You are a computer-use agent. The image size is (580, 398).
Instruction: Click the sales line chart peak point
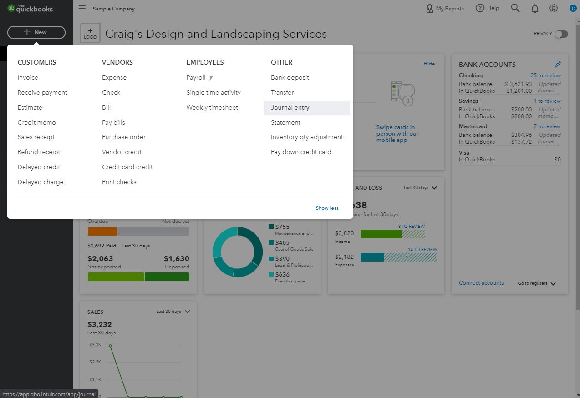(110, 346)
